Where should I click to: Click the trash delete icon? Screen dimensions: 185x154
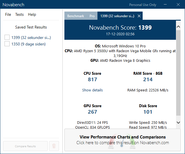coord(54,146)
